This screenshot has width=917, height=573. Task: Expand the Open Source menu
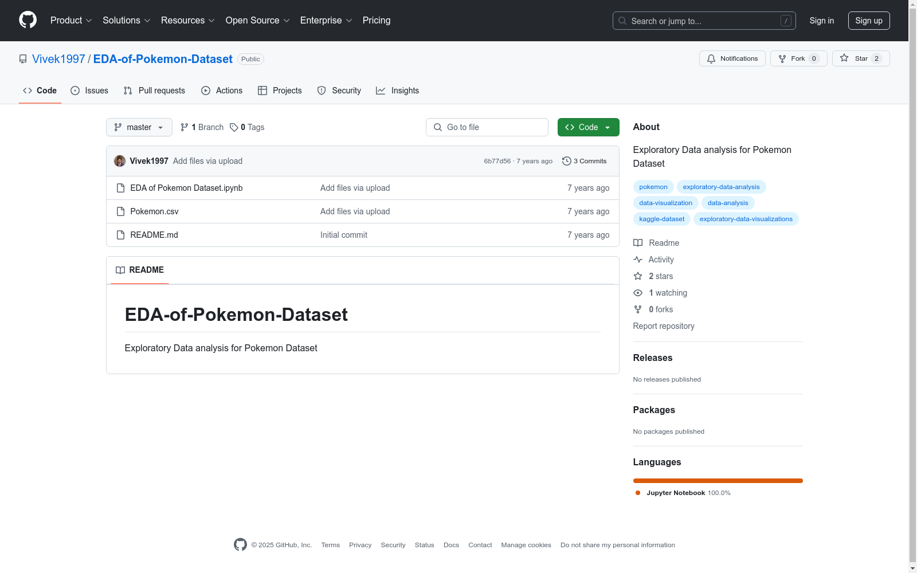tap(258, 20)
